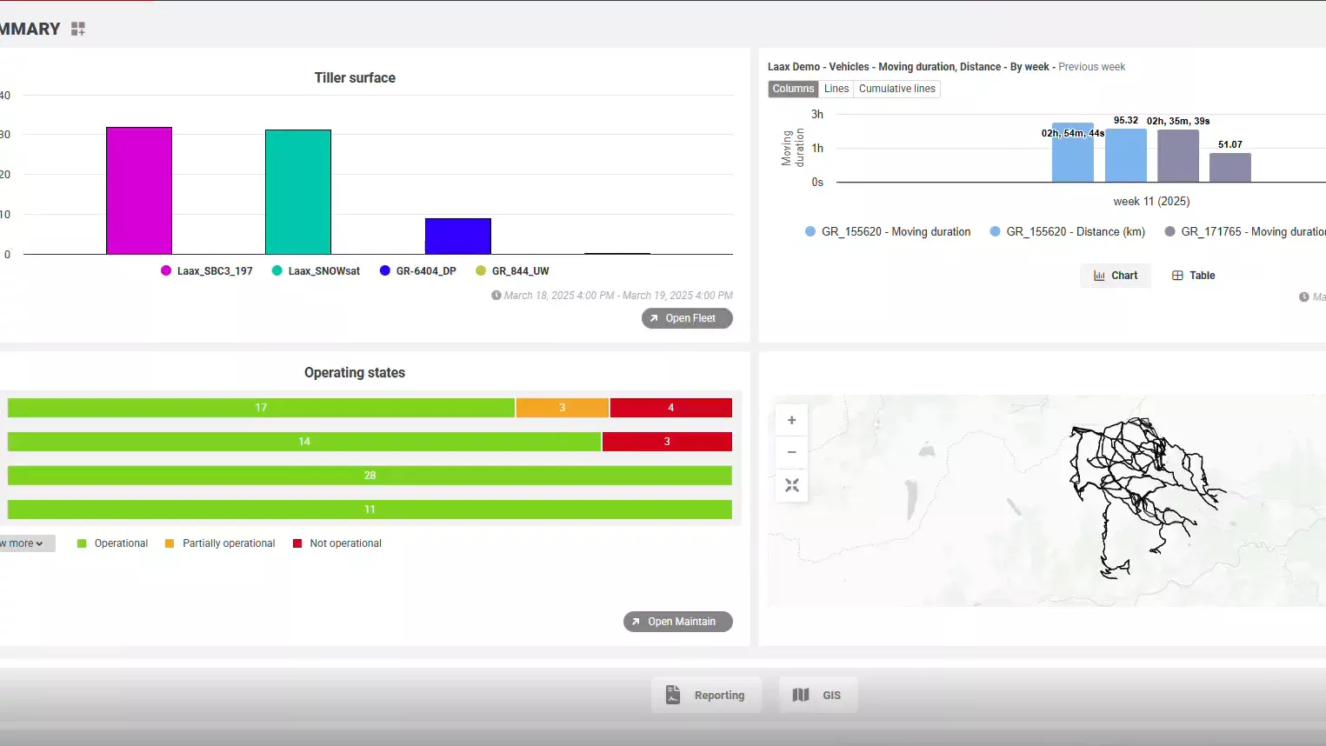Click the Table grid icon
The image size is (1326, 746).
point(1177,276)
